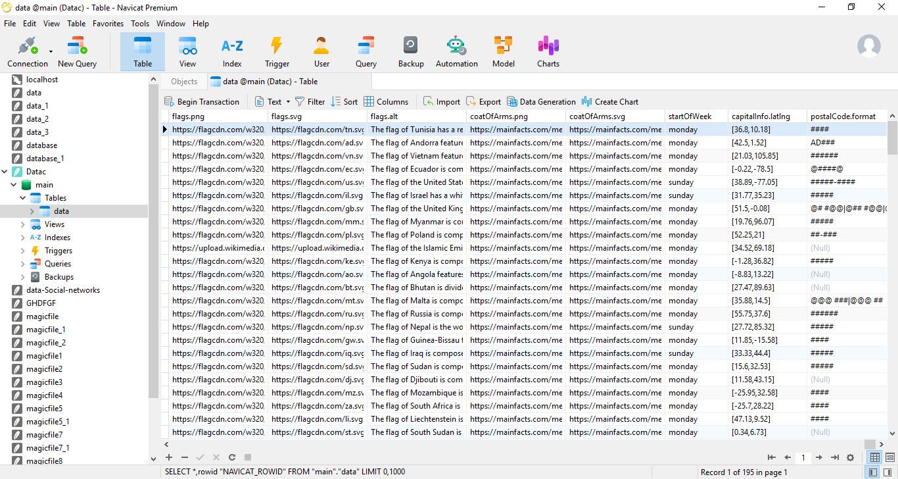This screenshot has height=479, width=898.
Task: Refresh table data with the reload icon
Action: 232,457
